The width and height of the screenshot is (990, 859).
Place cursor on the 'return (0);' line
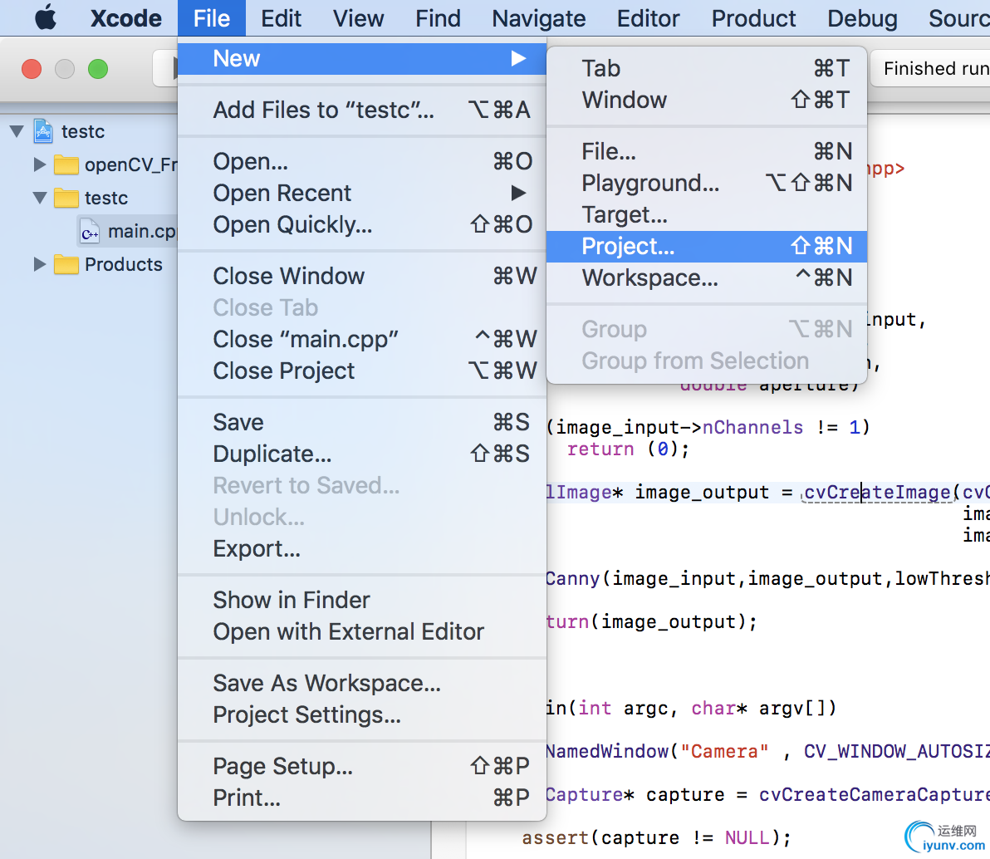coord(628,449)
